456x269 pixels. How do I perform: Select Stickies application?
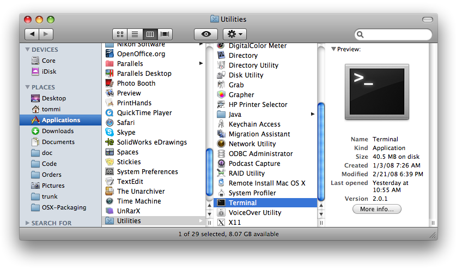pos(154,162)
